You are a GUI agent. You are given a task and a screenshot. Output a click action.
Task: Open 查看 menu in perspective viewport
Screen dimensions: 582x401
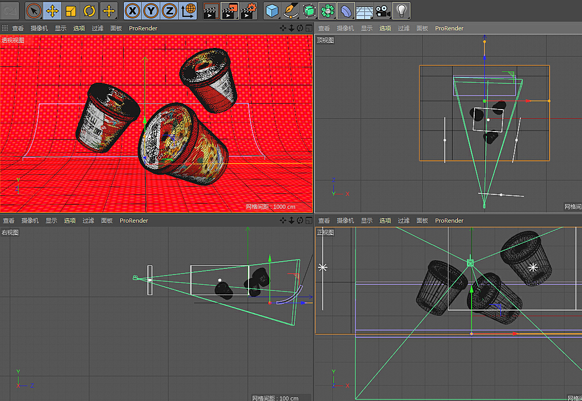(x=18, y=28)
